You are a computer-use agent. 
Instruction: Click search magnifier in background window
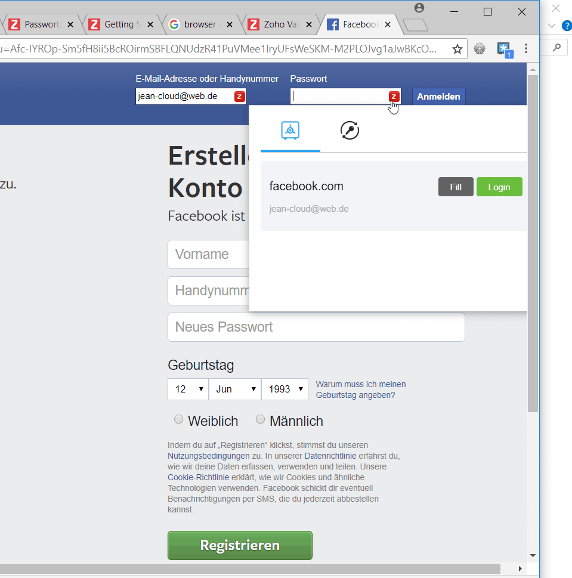click(x=556, y=47)
